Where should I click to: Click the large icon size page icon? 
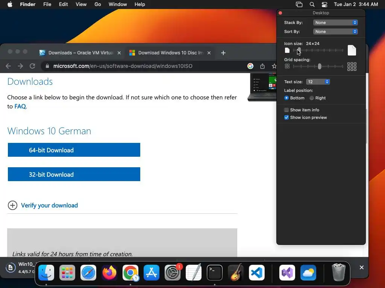[x=352, y=51]
